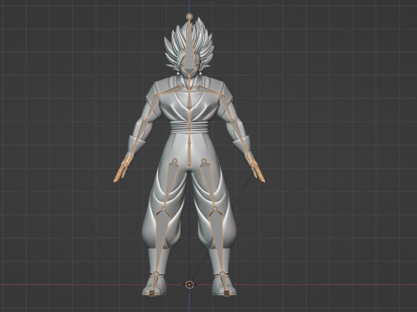Select the character's right hip joint sphere
Viewport: 417px width, 312px height.
coord(175,161)
